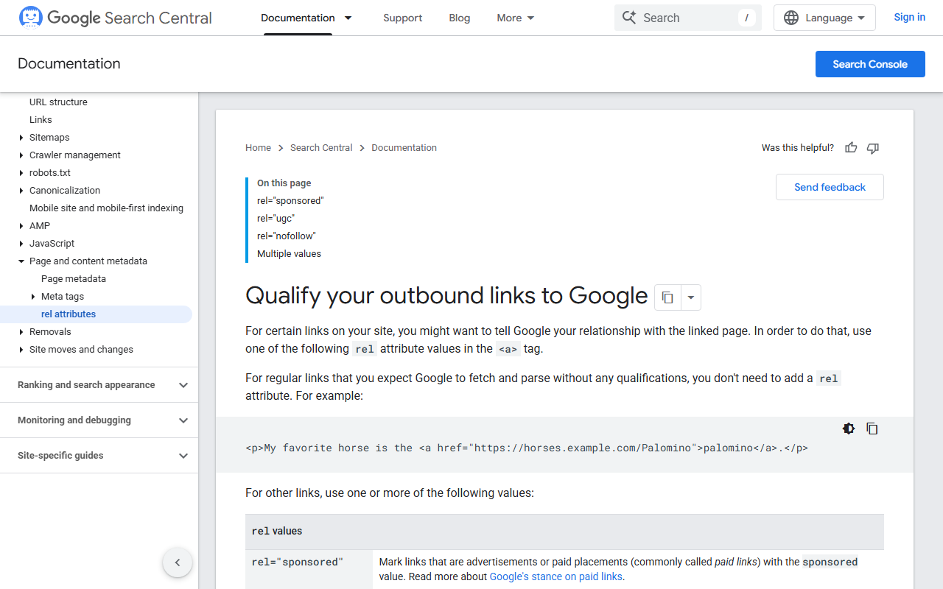Open Mobile site and mobile-first indexing

[x=106, y=208]
